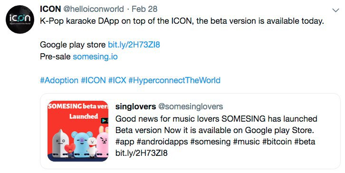Open the ICON account name
345x173 pixels.
coord(50,9)
